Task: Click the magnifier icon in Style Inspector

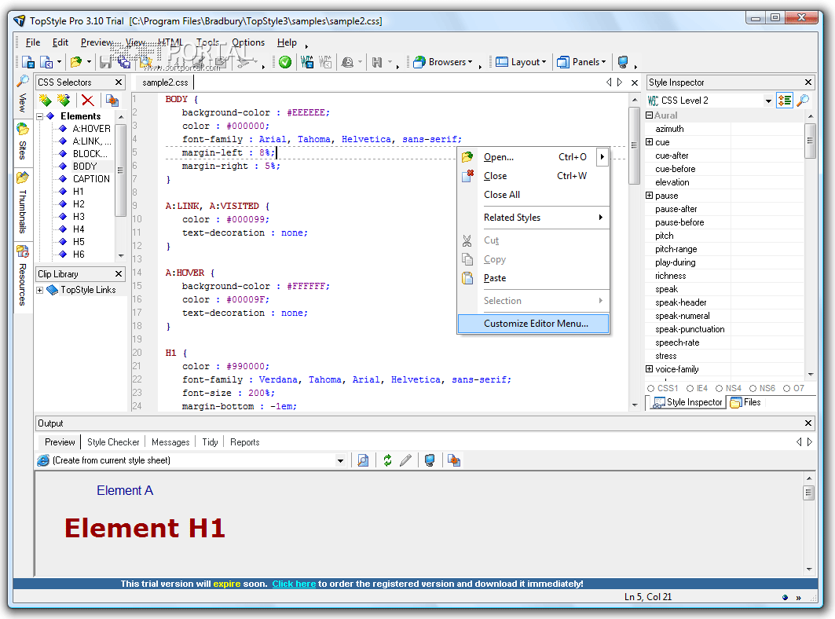Action: pos(803,101)
